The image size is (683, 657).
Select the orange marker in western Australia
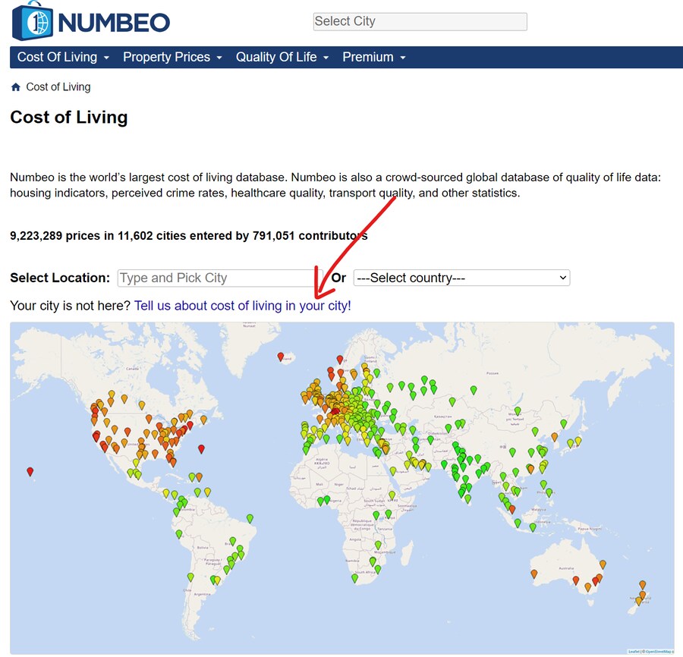point(534,574)
